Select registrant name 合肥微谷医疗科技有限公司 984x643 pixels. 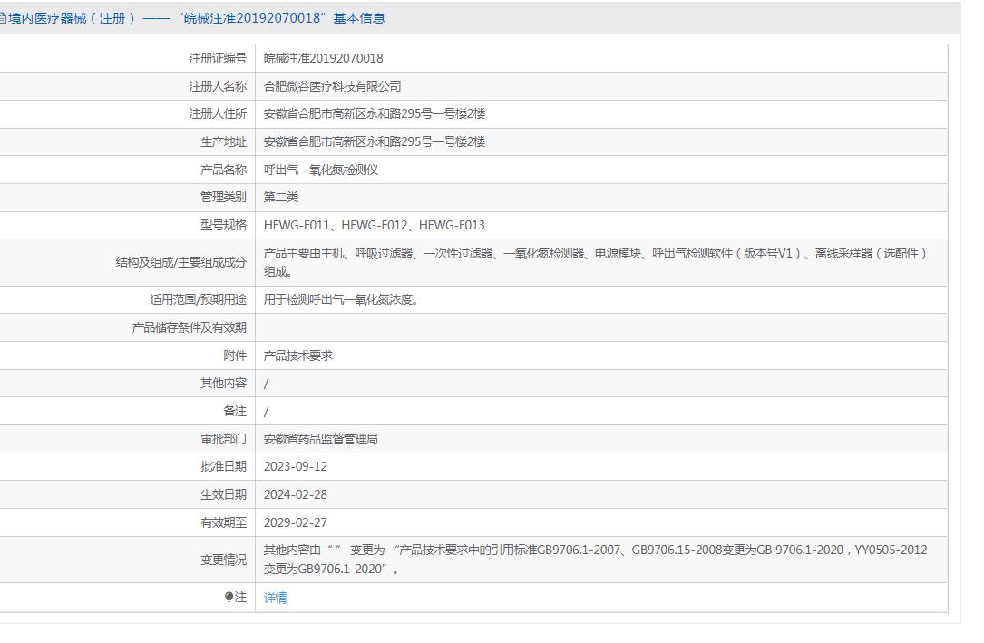[332, 86]
